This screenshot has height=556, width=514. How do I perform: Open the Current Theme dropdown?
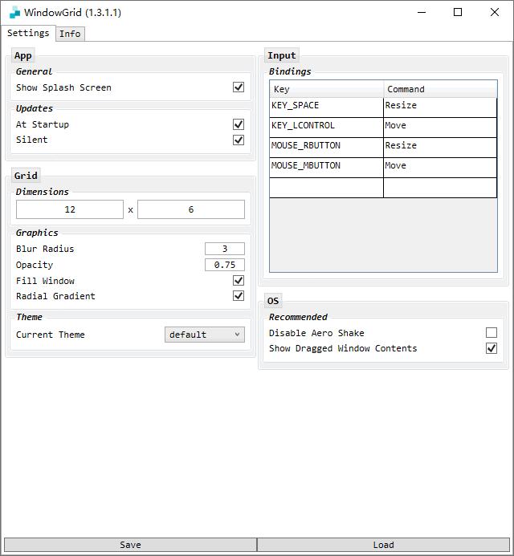point(205,335)
